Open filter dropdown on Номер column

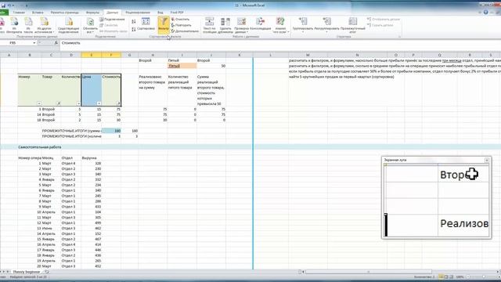(38, 103)
